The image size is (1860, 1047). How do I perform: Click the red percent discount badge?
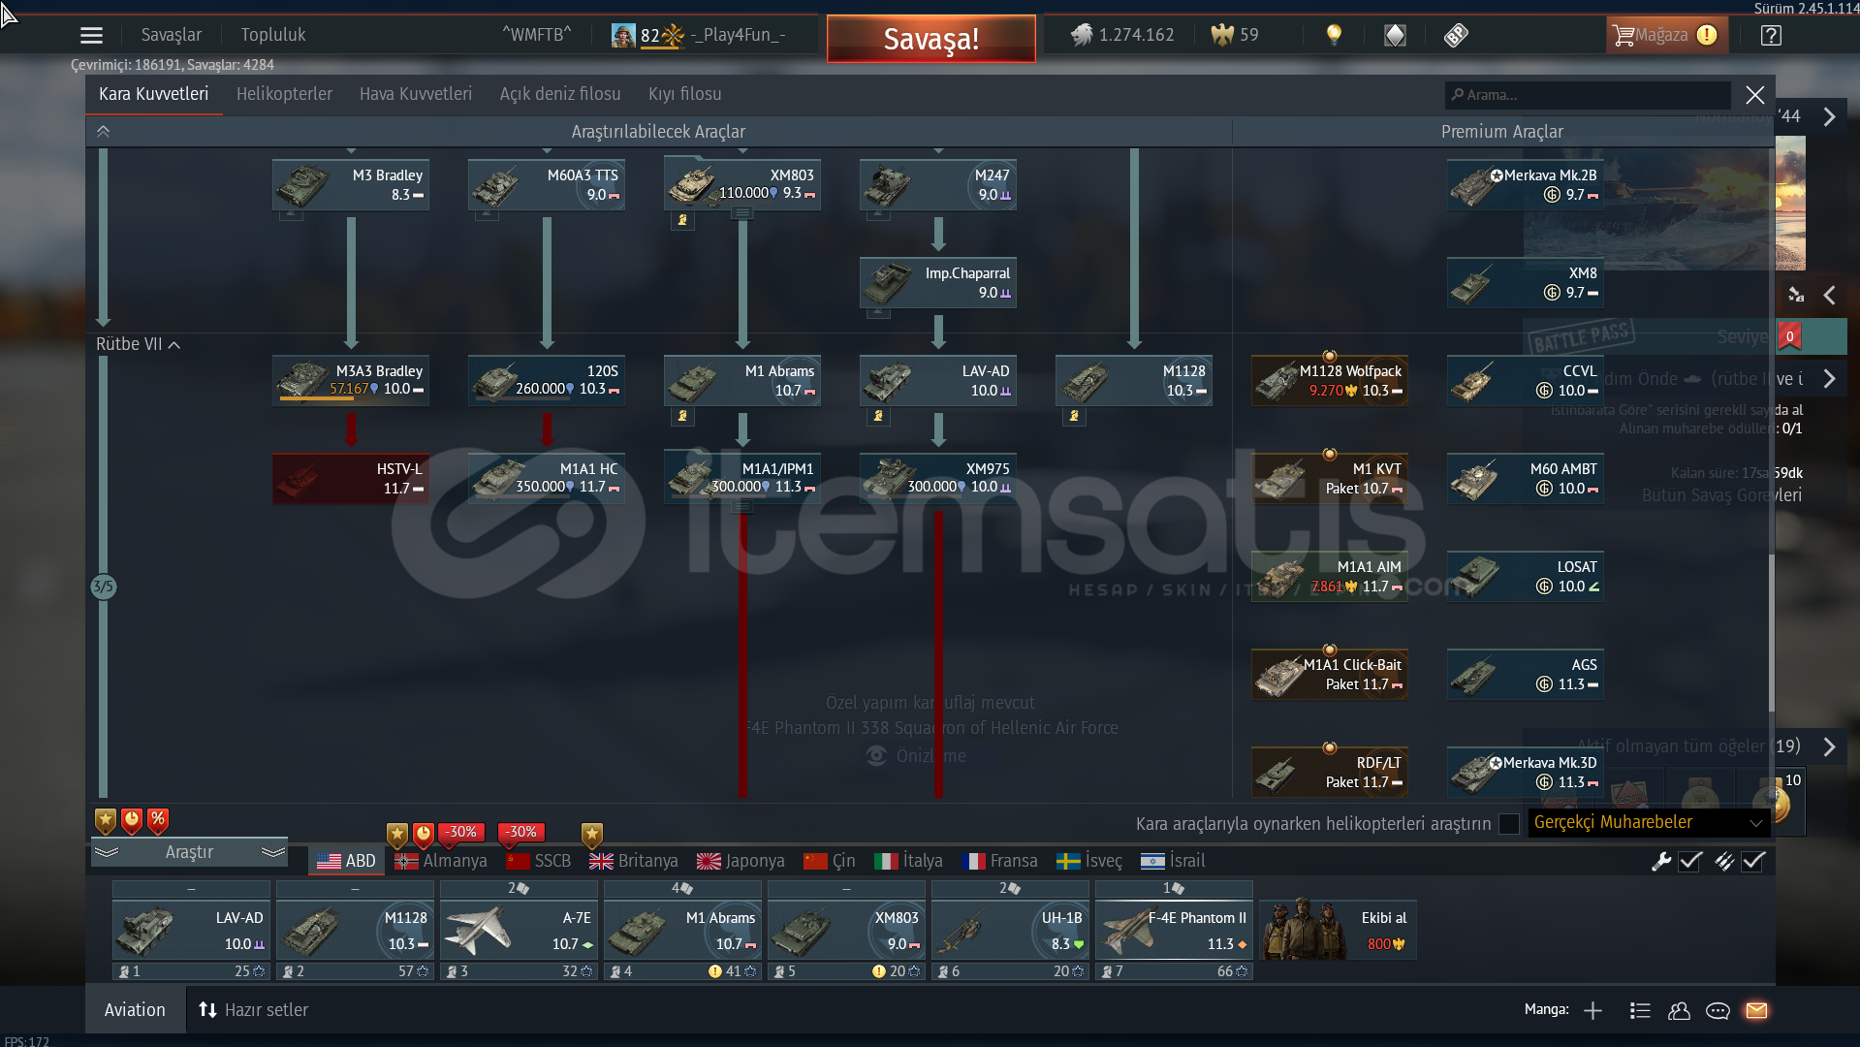click(x=158, y=820)
